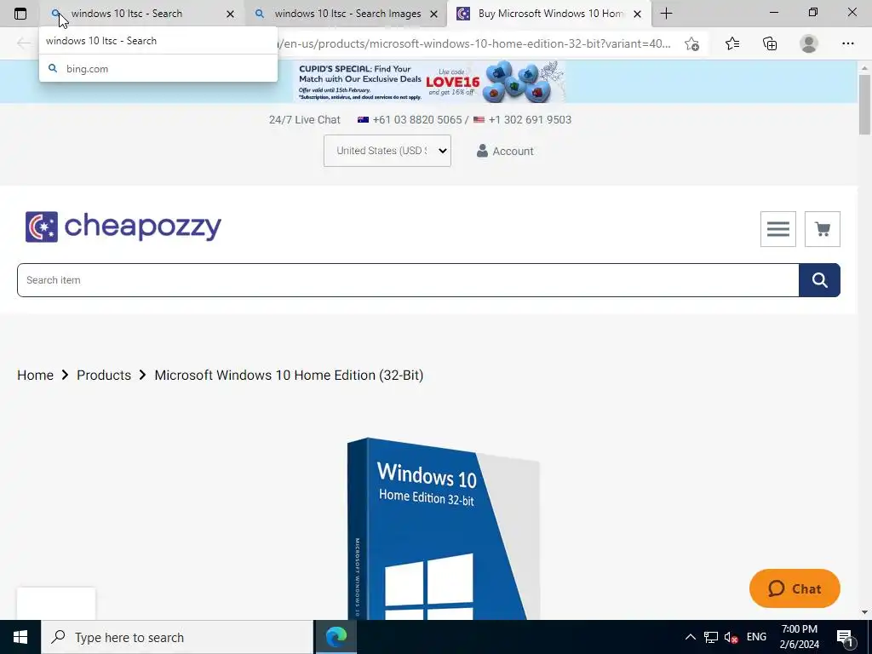Screen dimensions: 872x654
Task: Click the taskbar Type here to search box
Action: (x=177, y=637)
